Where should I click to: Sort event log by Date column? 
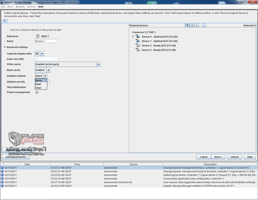coord(27,164)
